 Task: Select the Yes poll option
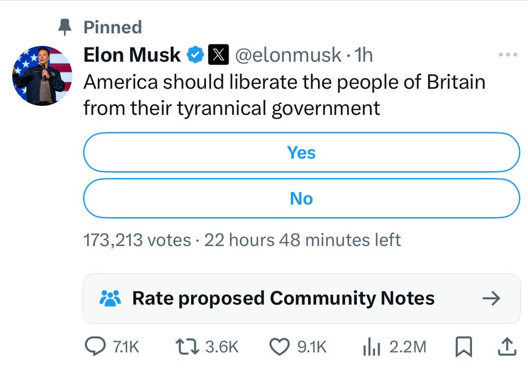pyautogui.click(x=301, y=152)
